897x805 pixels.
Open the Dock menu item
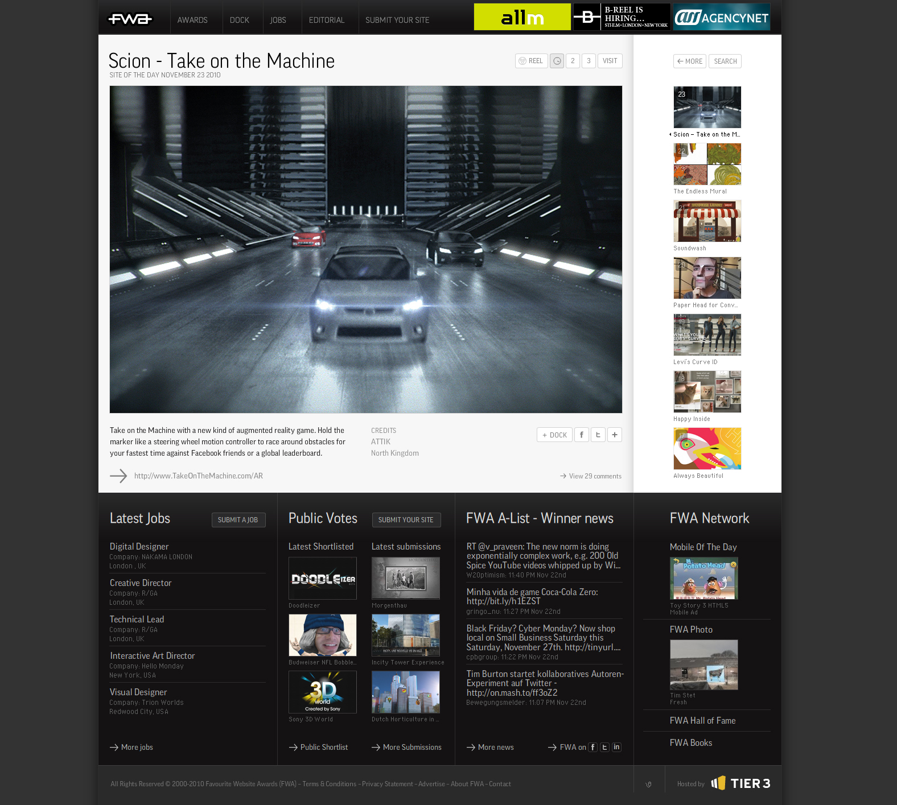(240, 20)
